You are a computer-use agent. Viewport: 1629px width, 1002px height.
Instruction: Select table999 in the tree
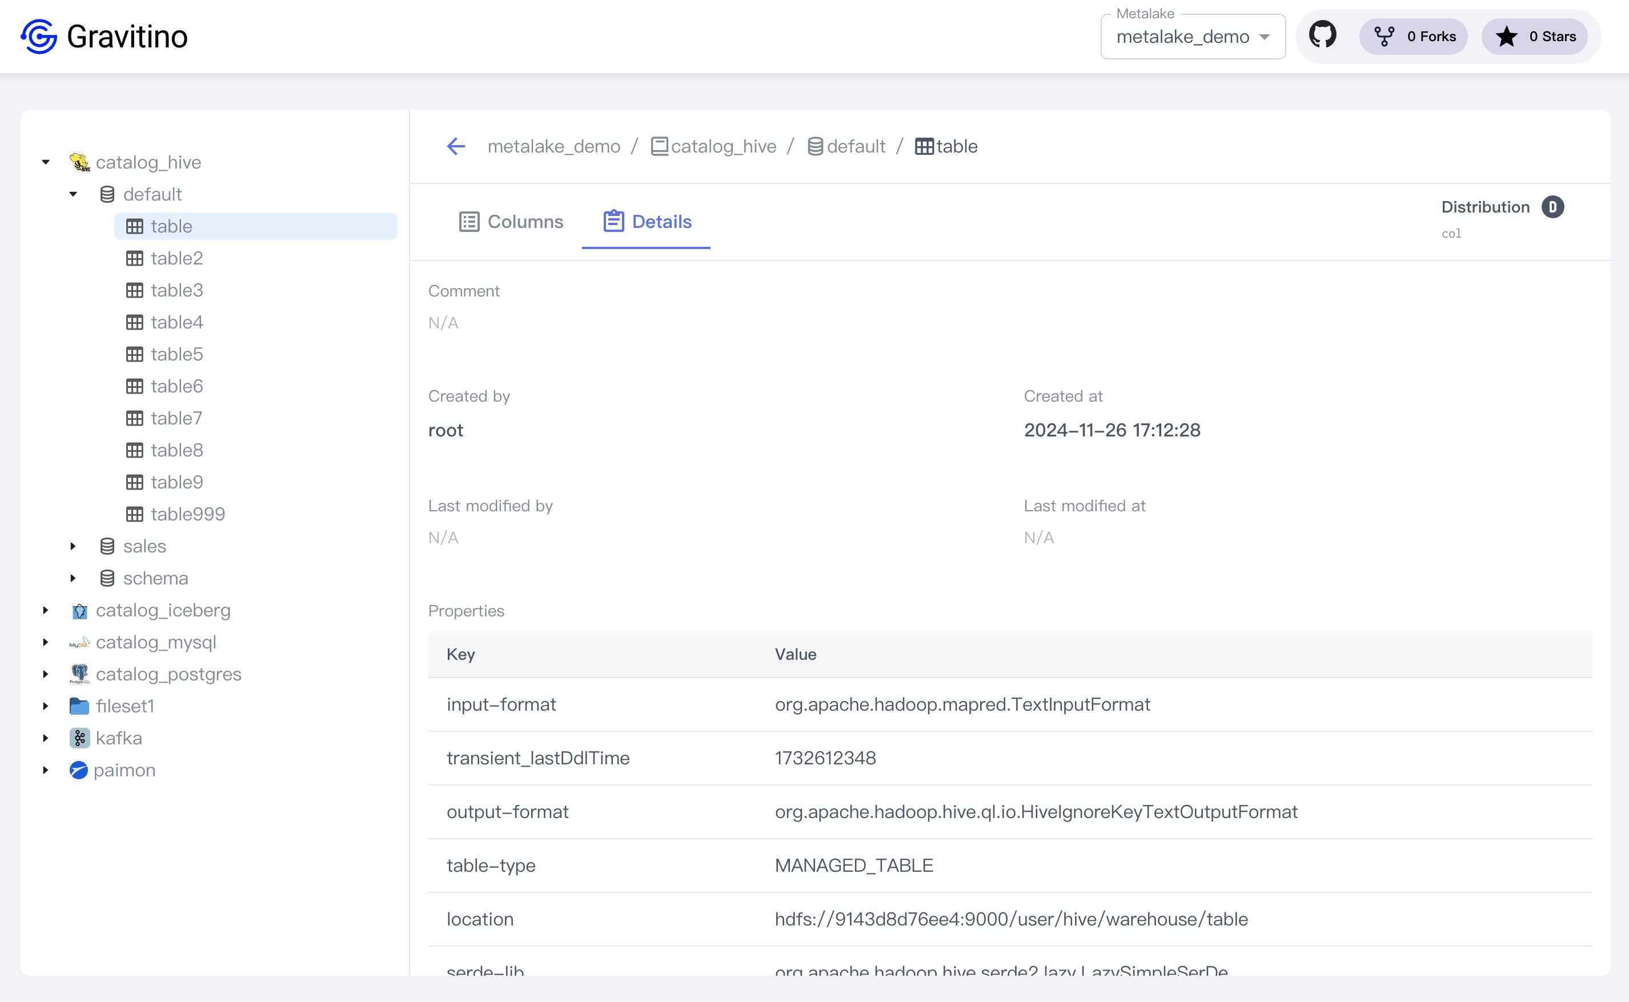[x=187, y=514]
